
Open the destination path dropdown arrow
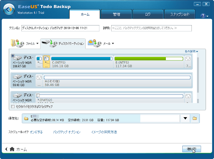click(185, 118)
